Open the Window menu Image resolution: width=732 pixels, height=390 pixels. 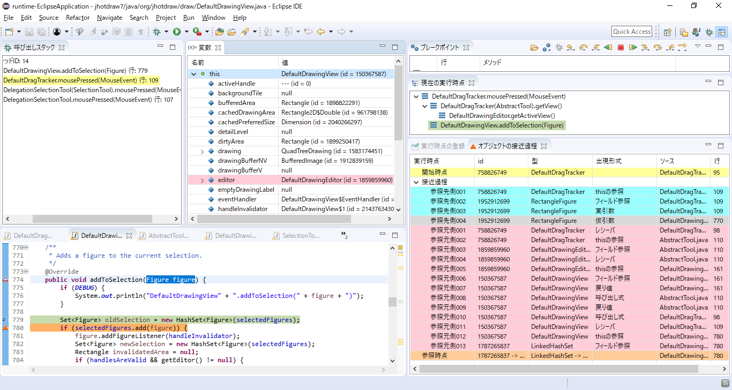[213, 18]
